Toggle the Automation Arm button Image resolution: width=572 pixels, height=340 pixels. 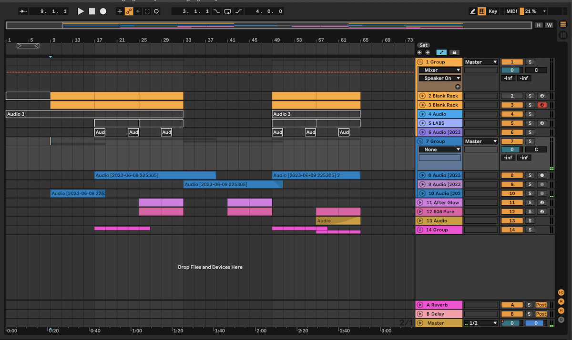(129, 11)
